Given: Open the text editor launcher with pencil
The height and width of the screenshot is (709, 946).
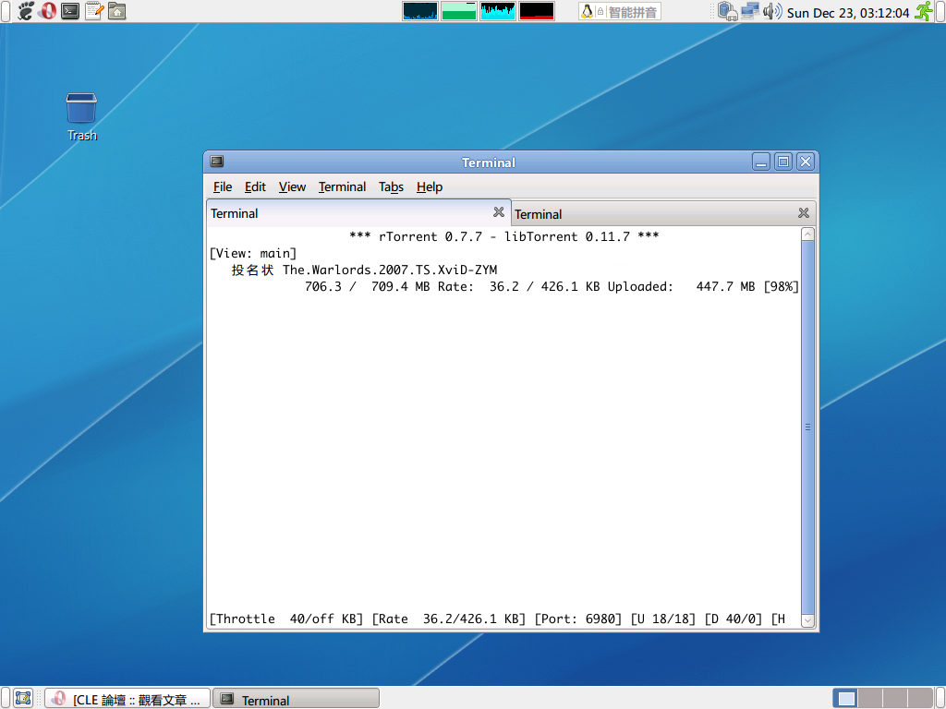Looking at the screenshot, I should (x=94, y=11).
